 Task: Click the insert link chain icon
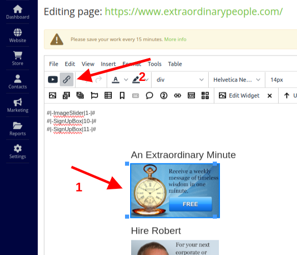tap(66, 79)
